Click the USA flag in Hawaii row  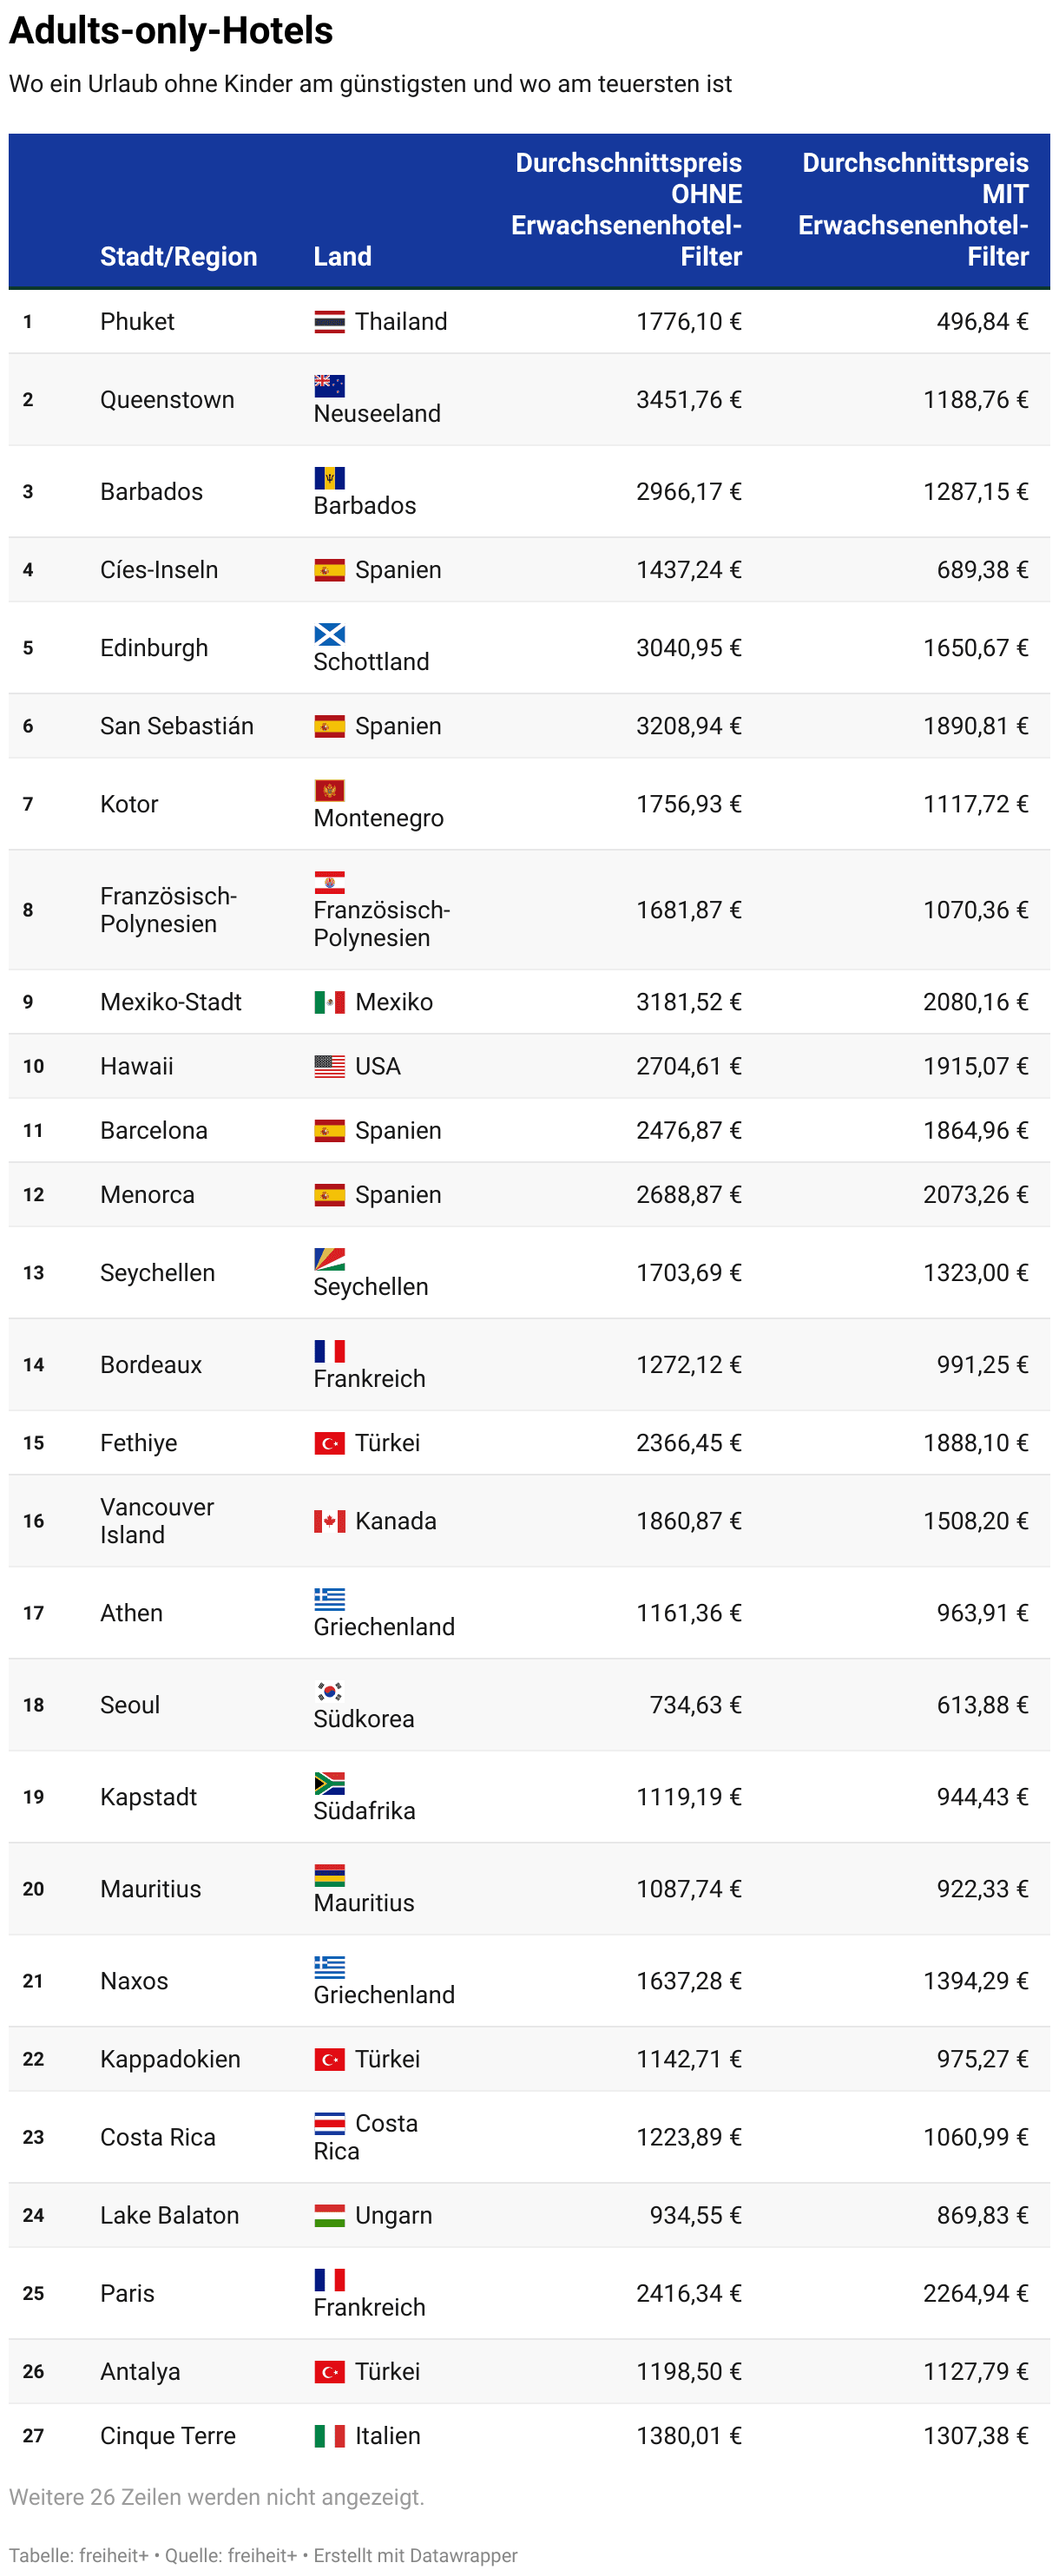point(329,1066)
